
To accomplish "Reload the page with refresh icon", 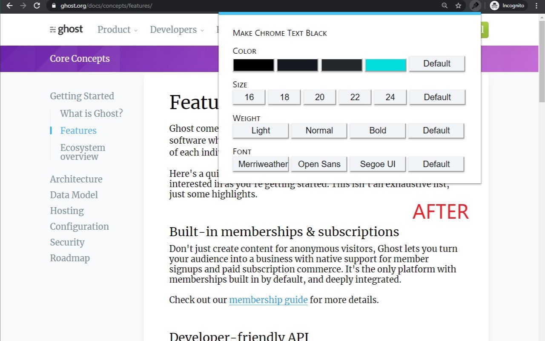I will 37,6.
